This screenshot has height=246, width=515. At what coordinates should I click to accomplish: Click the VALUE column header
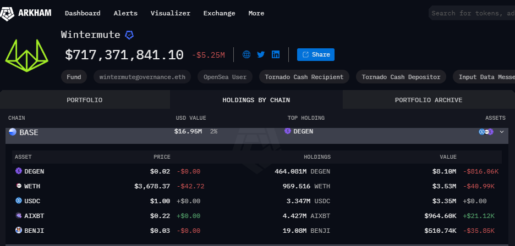coord(448,157)
